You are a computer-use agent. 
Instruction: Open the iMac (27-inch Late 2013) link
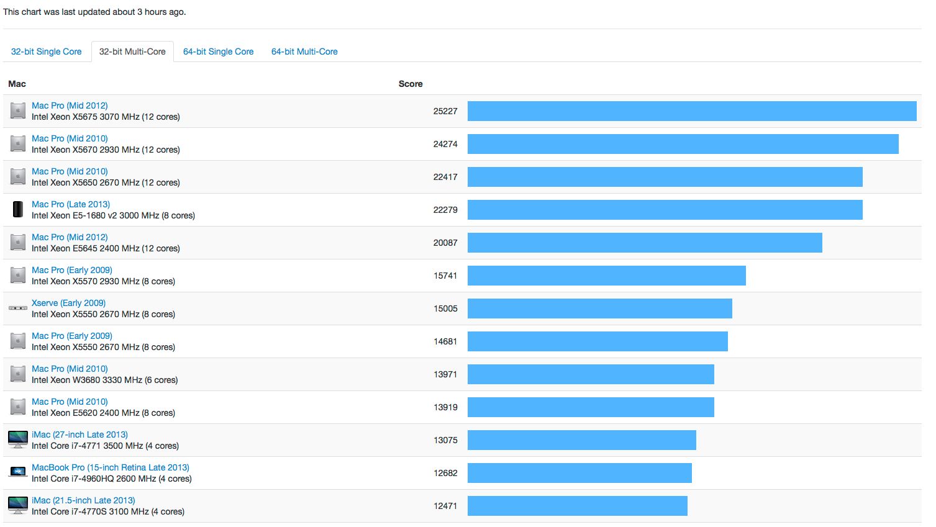[80, 435]
